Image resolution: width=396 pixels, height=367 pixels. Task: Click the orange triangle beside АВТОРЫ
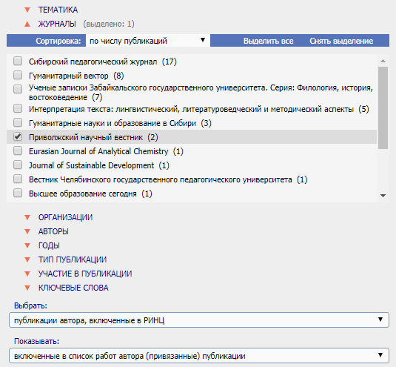(x=27, y=231)
